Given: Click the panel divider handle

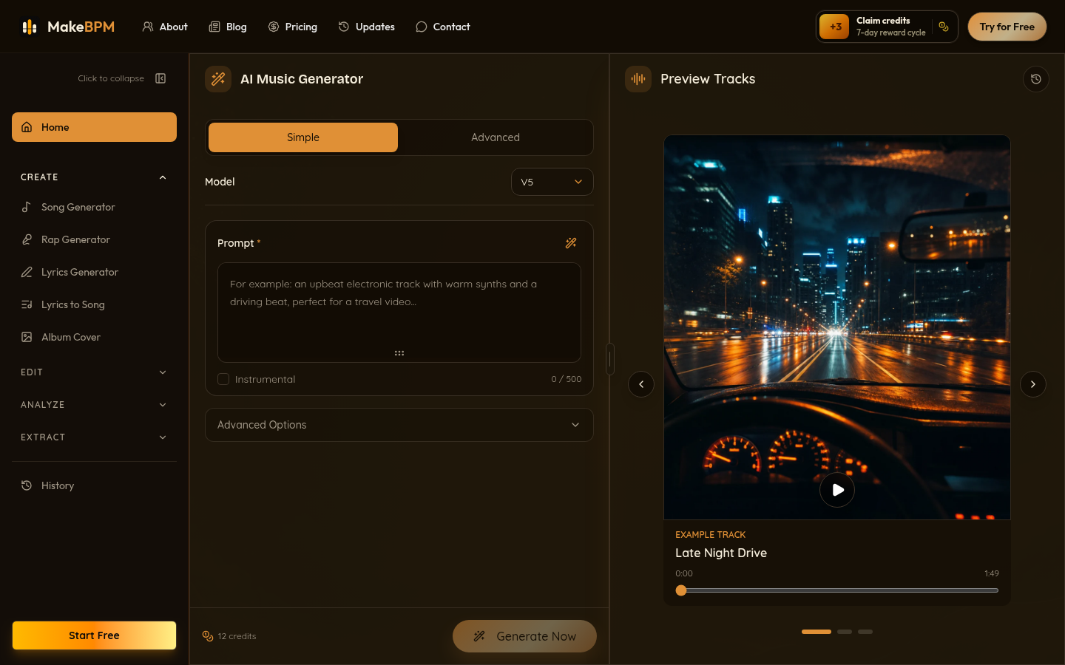Looking at the screenshot, I should point(610,359).
